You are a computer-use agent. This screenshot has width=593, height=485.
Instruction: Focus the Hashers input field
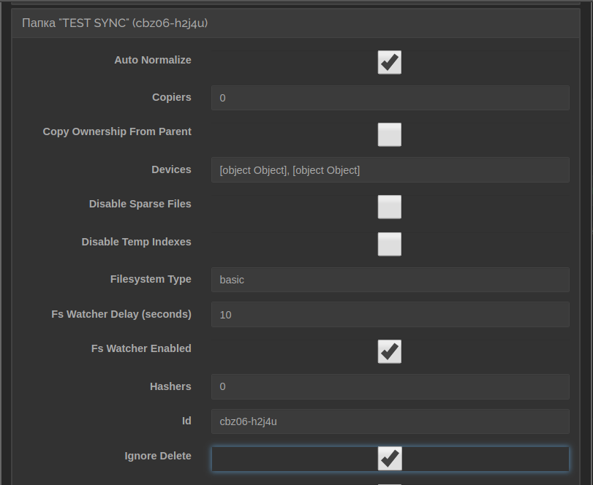(x=390, y=386)
